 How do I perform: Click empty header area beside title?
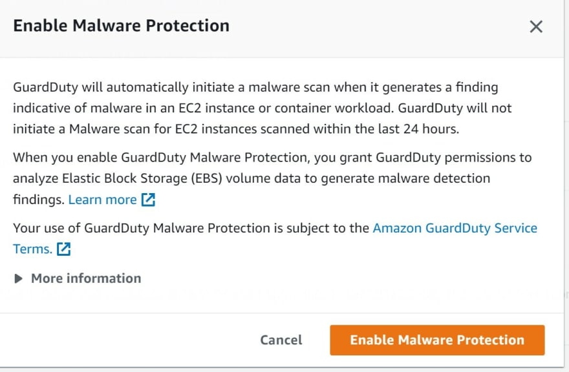[378, 26]
